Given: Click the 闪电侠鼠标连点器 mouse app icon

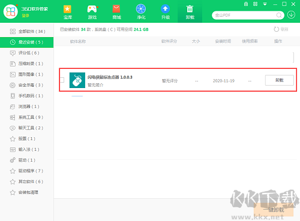Looking at the screenshot, I should [77, 80].
